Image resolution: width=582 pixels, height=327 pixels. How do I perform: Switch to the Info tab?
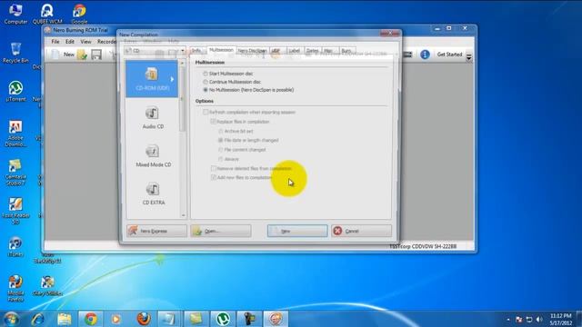[196, 51]
